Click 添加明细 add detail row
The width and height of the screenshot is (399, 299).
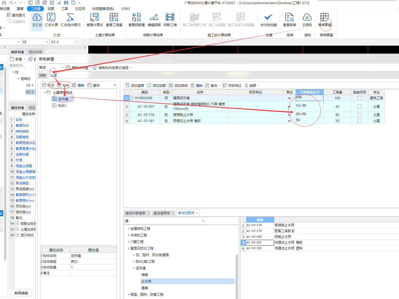pos(178,85)
